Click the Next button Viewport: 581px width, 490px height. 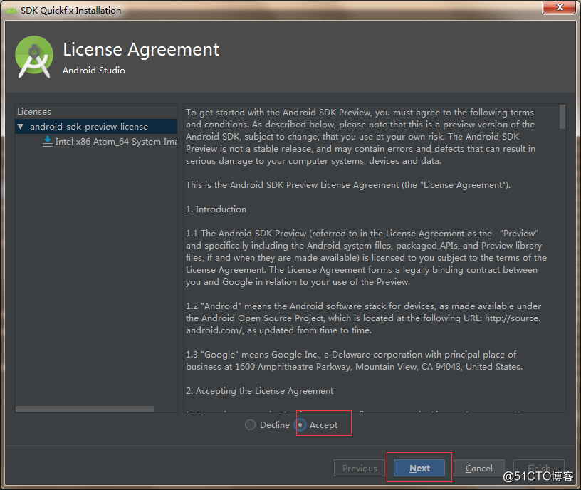coord(419,468)
